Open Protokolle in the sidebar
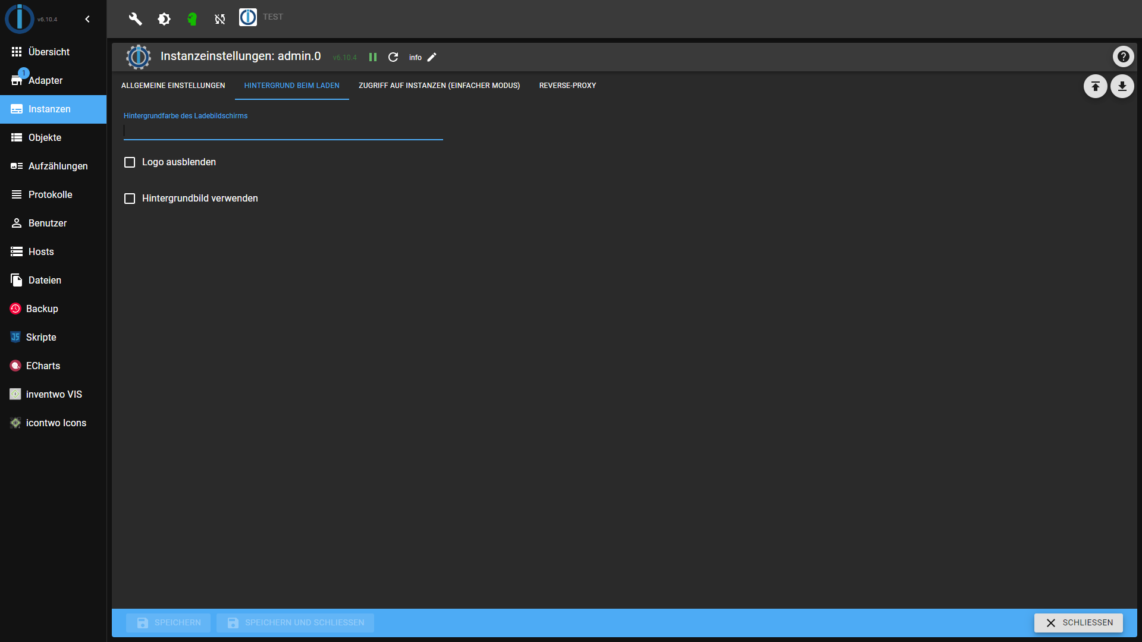Image resolution: width=1142 pixels, height=642 pixels. pos(53,195)
